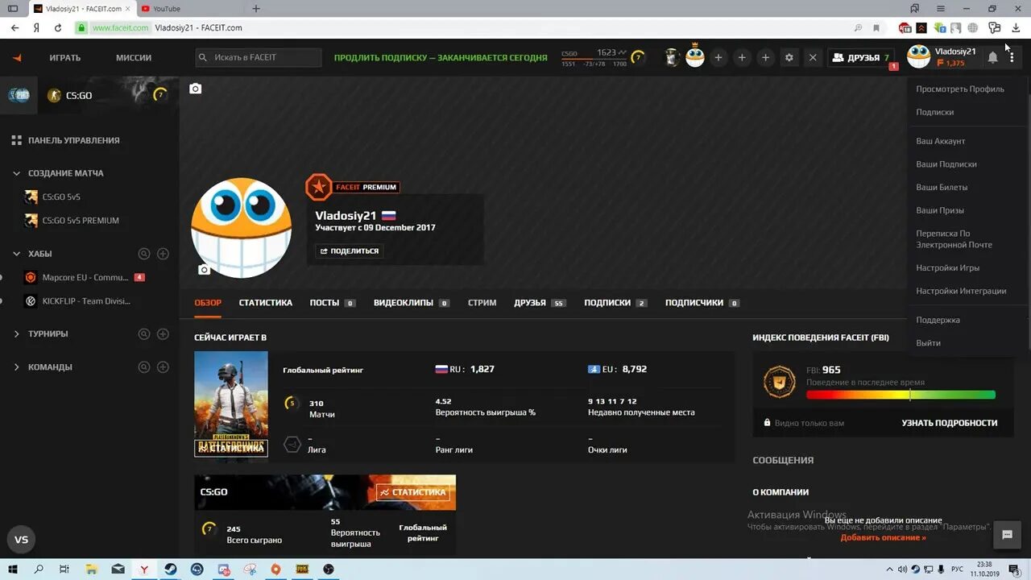Image resolution: width=1031 pixels, height=580 pixels.
Task: Click the smiley party avatar in header
Action: 695,57
